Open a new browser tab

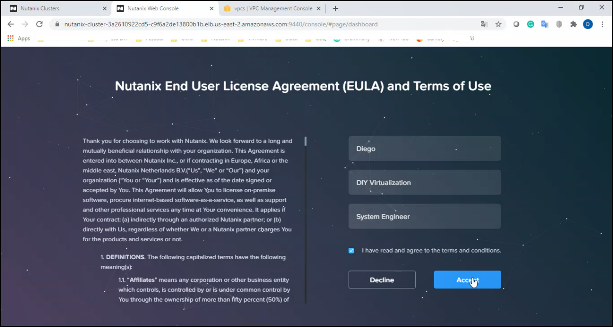336,8
